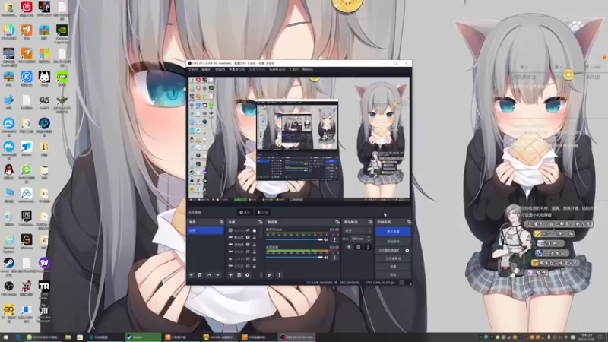Toggle visibility eye of the first source
The width and height of the screenshot is (608, 342).
click(x=248, y=230)
